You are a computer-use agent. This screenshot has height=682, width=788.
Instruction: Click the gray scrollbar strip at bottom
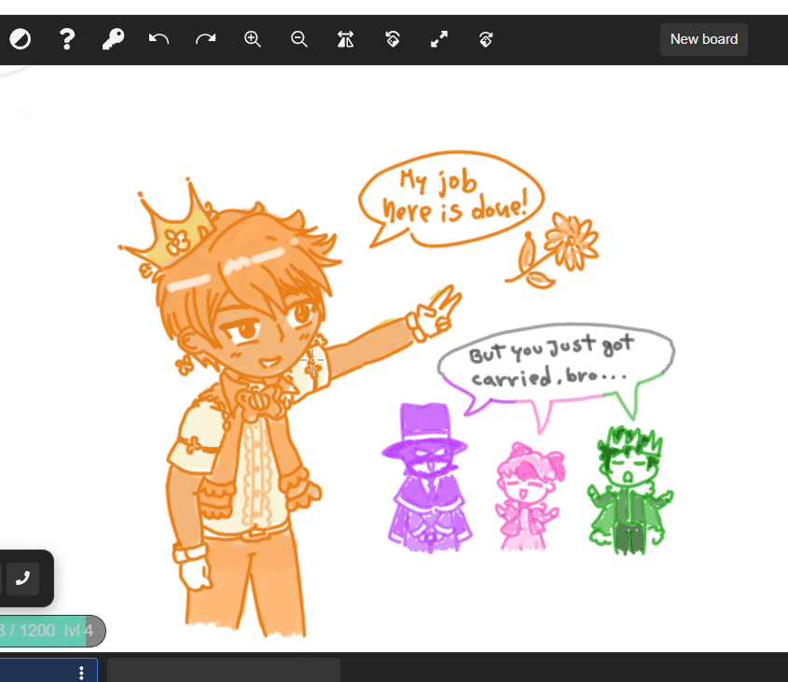tap(224, 670)
